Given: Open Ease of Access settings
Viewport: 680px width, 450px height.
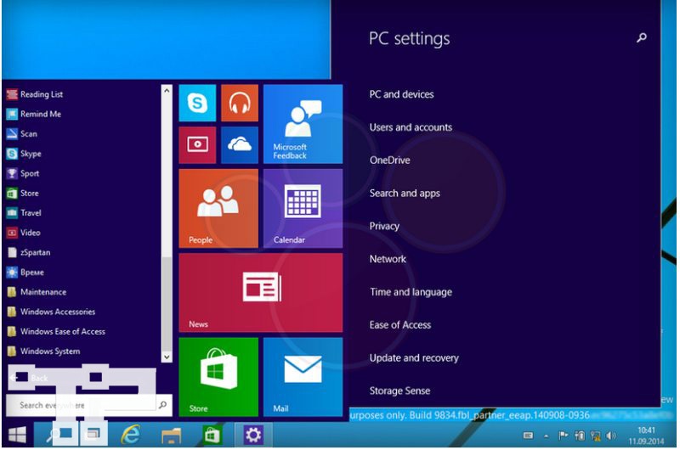Looking at the screenshot, I should pyautogui.click(x=399, y=325).
